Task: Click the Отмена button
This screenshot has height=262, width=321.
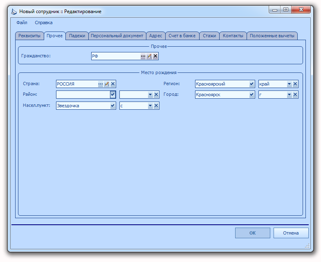Action: point(291,233)
